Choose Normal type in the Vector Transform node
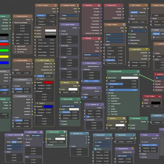Viewport: 164px width, 164px height. [20, 142]
